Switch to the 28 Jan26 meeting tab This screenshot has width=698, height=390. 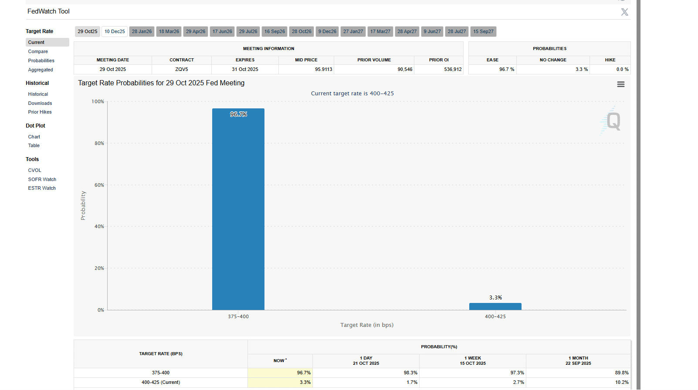(142, 32)
